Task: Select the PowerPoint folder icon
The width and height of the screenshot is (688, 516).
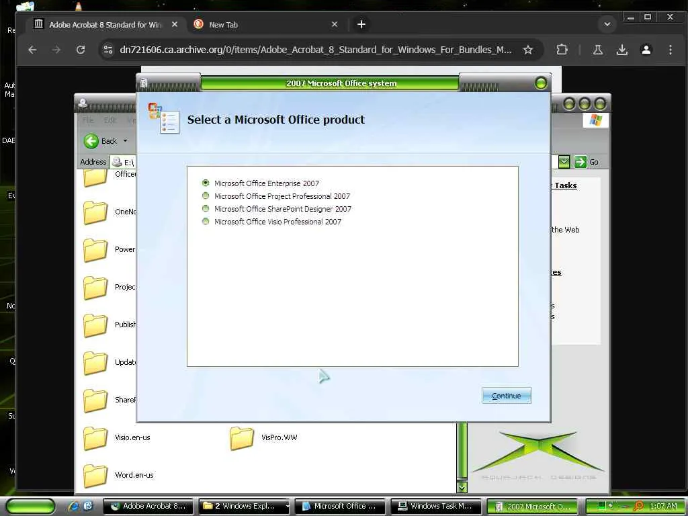Action: (x=95, y=250)
